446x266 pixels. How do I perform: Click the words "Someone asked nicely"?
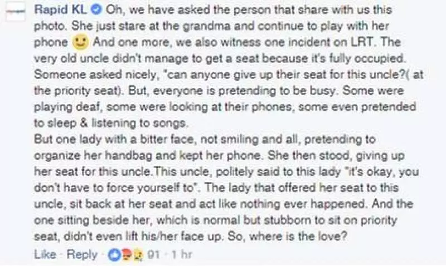coord(95,75)
